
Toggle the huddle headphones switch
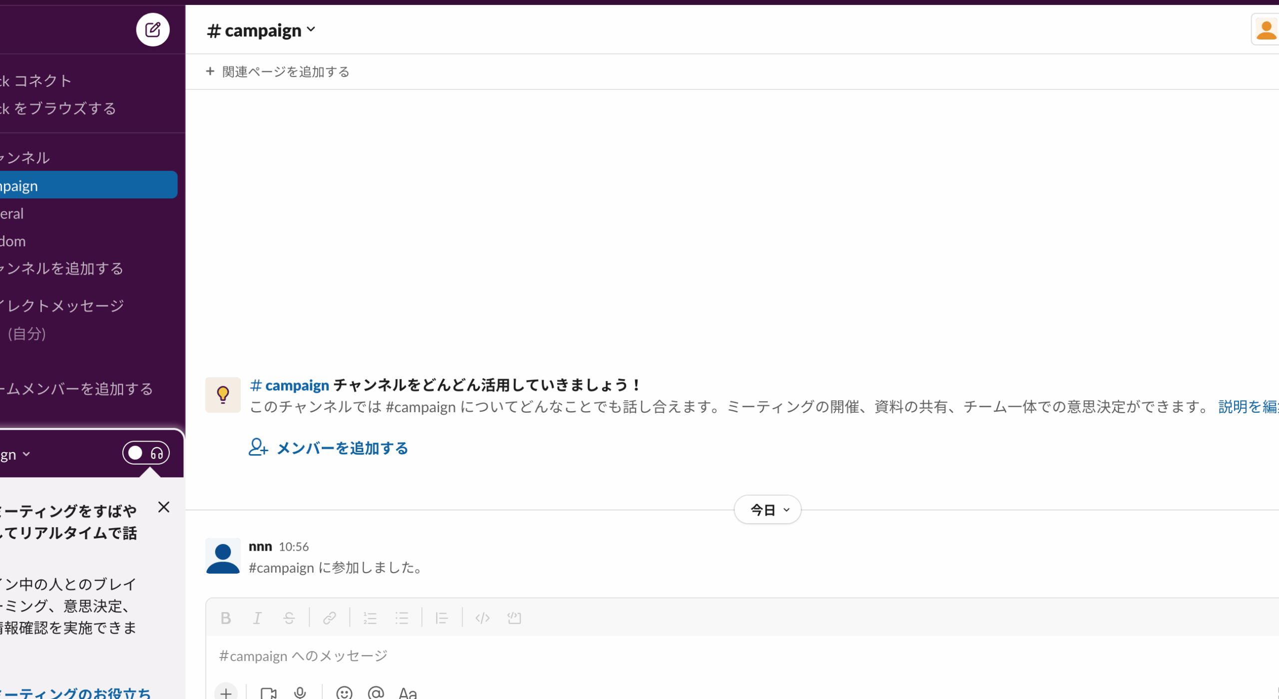(146, 453)
